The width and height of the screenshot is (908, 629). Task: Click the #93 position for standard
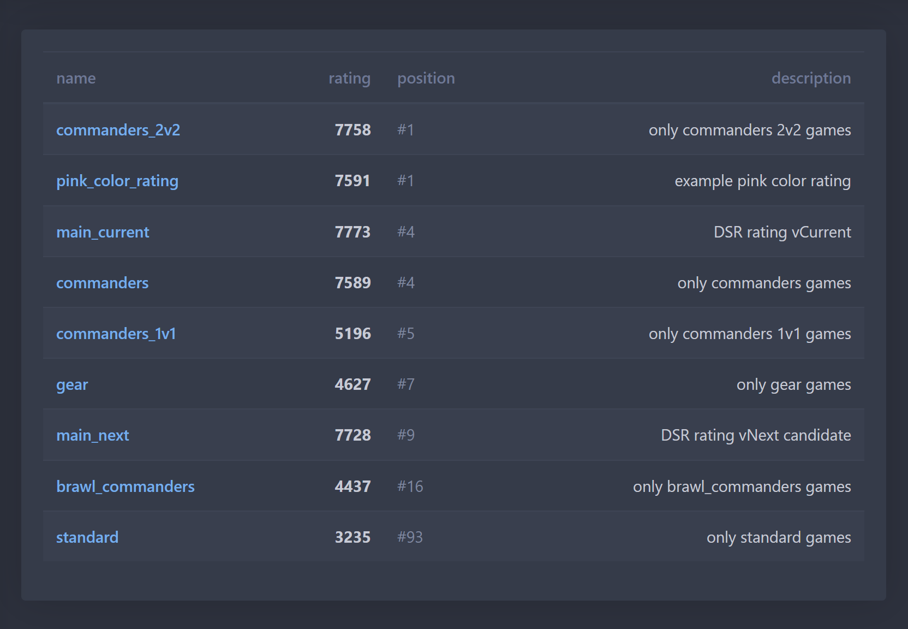[x=410, y=537]
